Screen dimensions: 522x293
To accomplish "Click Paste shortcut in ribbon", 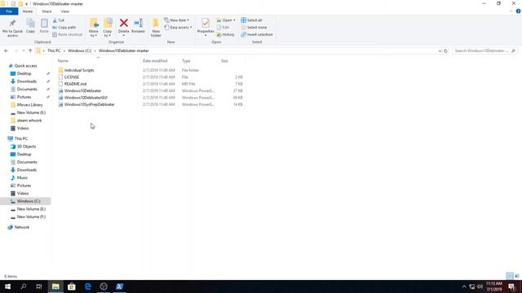I will 67,34.
